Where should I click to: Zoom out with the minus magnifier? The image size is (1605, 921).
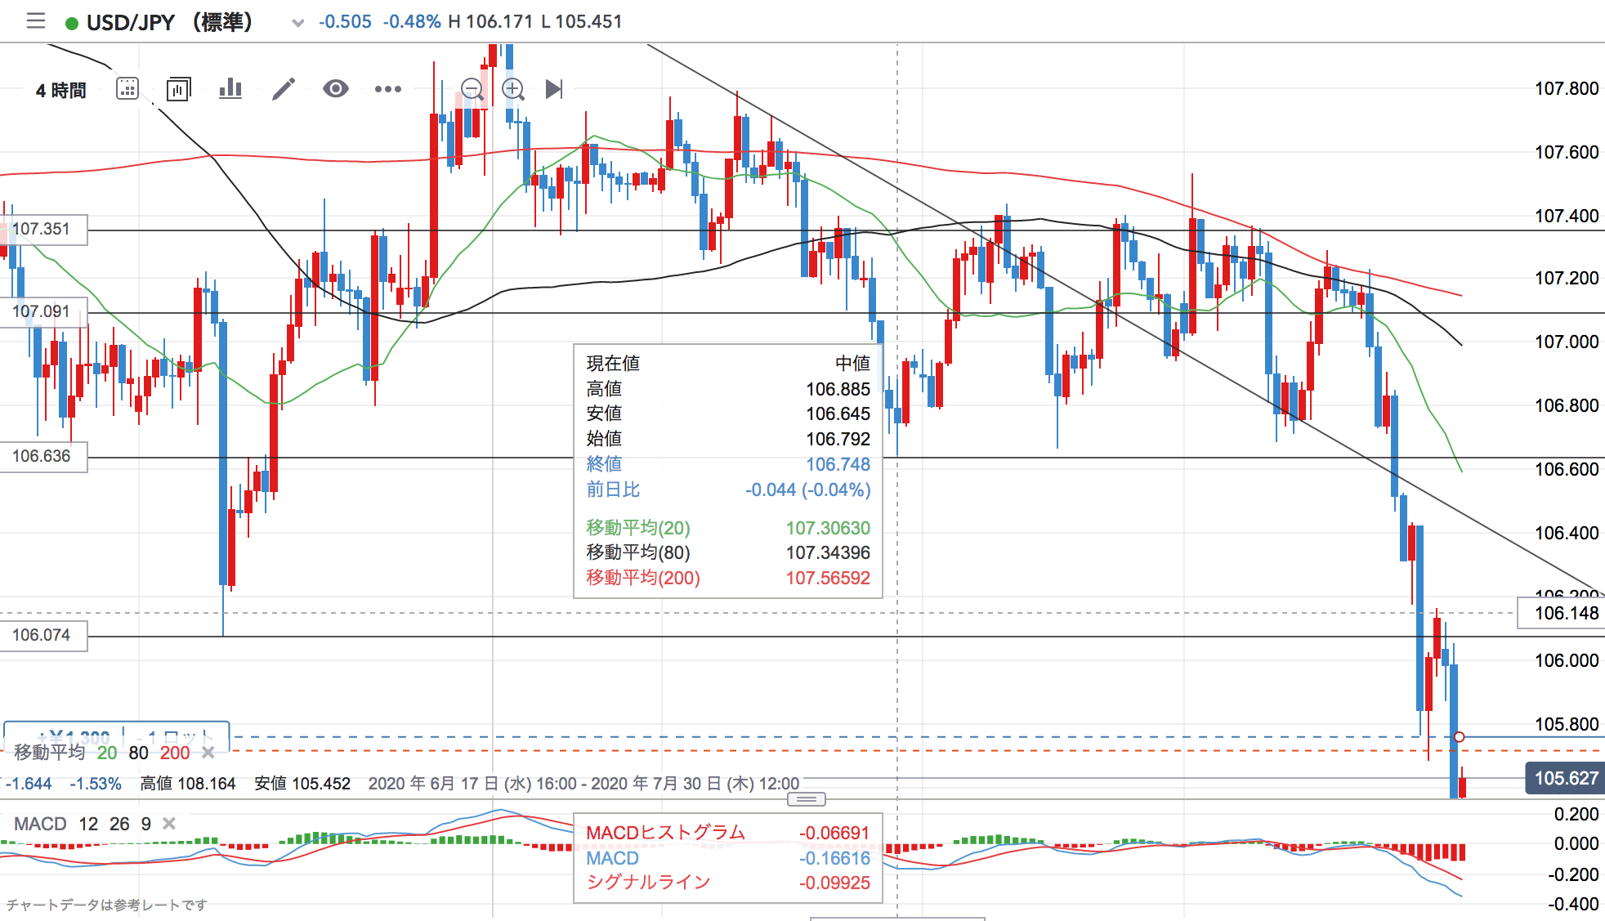coord(472,89)
